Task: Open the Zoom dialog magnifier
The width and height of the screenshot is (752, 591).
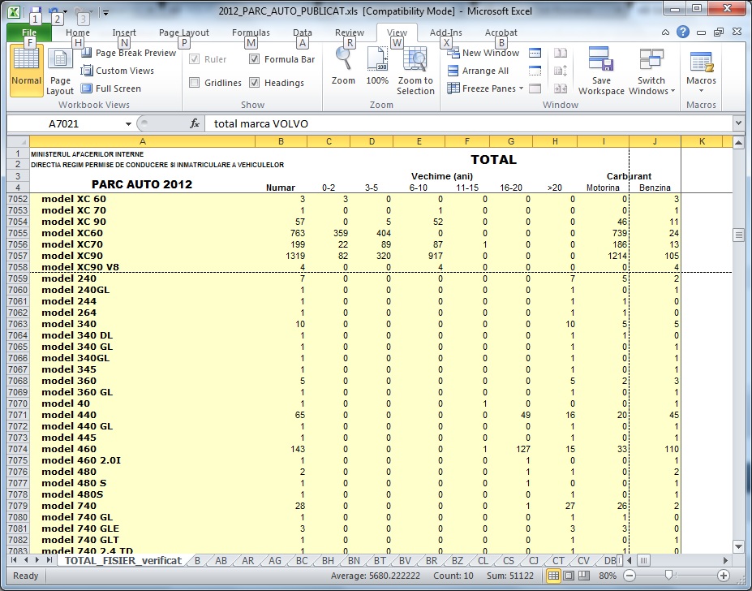Action: click(343, 67)
